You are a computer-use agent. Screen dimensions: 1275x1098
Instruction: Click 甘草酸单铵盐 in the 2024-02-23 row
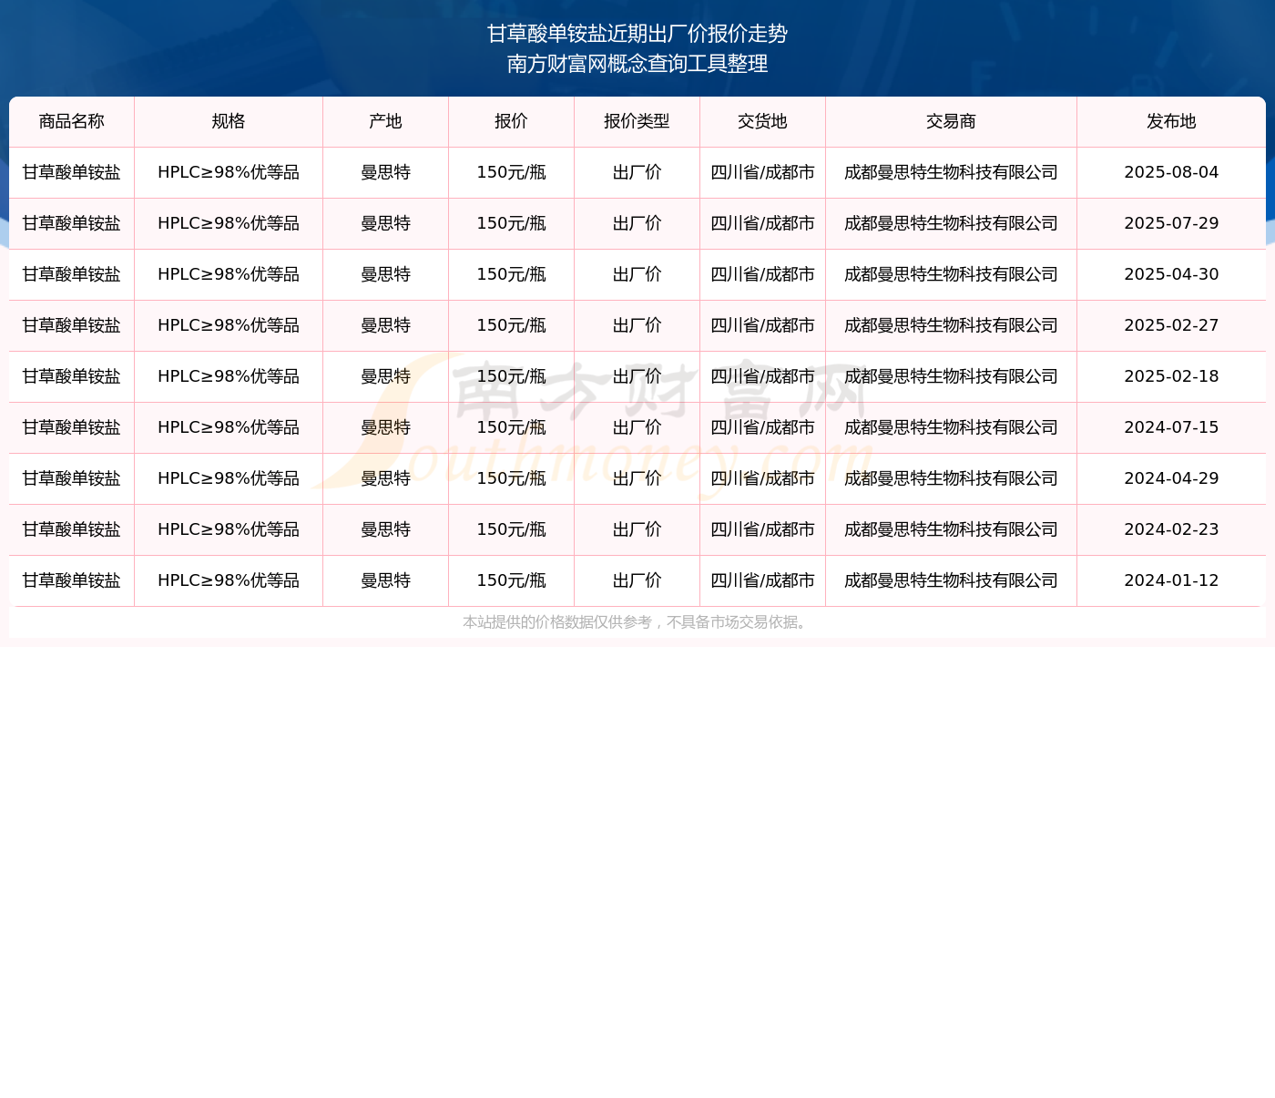pos(72,529)
